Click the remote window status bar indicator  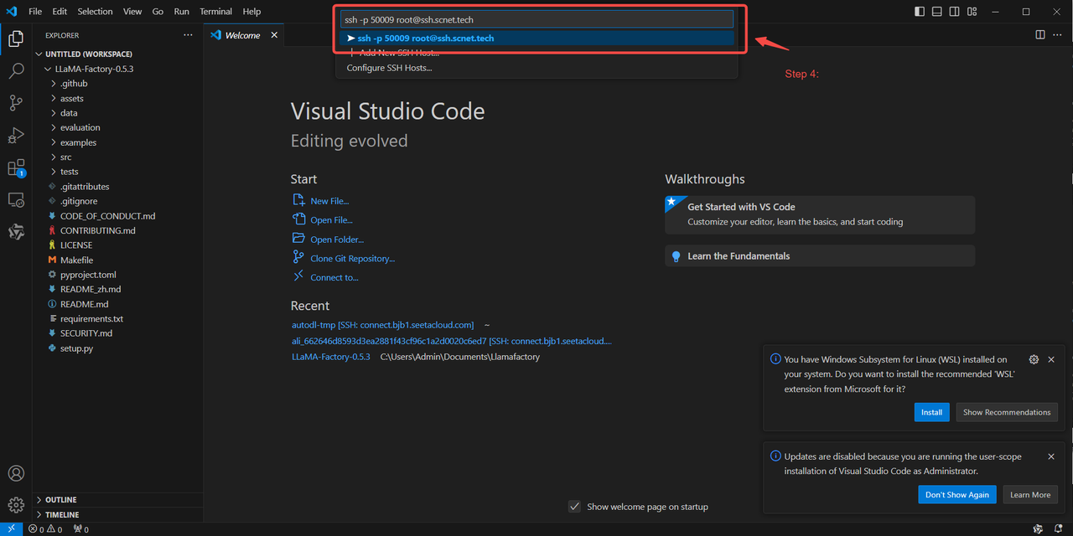pyautogui.click(x=11, y=528)
